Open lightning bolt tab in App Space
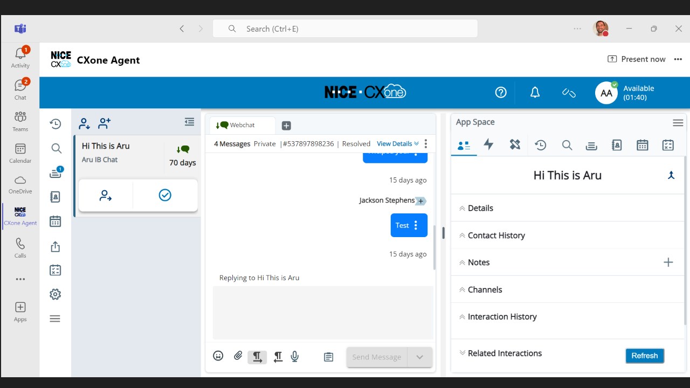The width and height of the screenshot is (690, 388). (489, 144)
